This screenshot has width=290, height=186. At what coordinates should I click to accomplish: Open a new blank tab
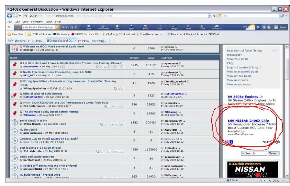(x=112, y=41)
